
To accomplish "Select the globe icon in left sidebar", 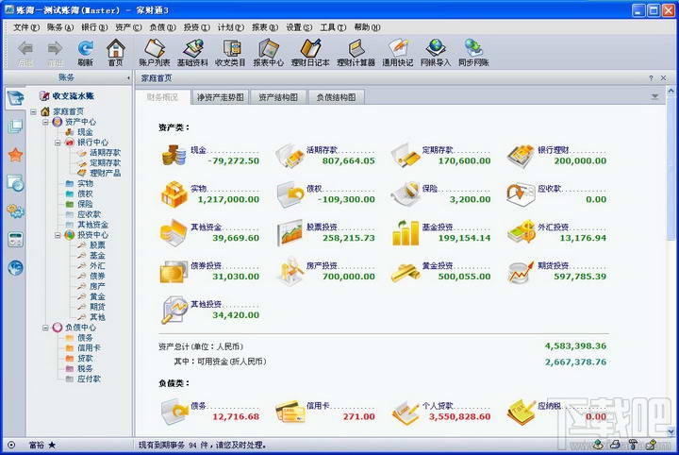I will click(16, 267).
